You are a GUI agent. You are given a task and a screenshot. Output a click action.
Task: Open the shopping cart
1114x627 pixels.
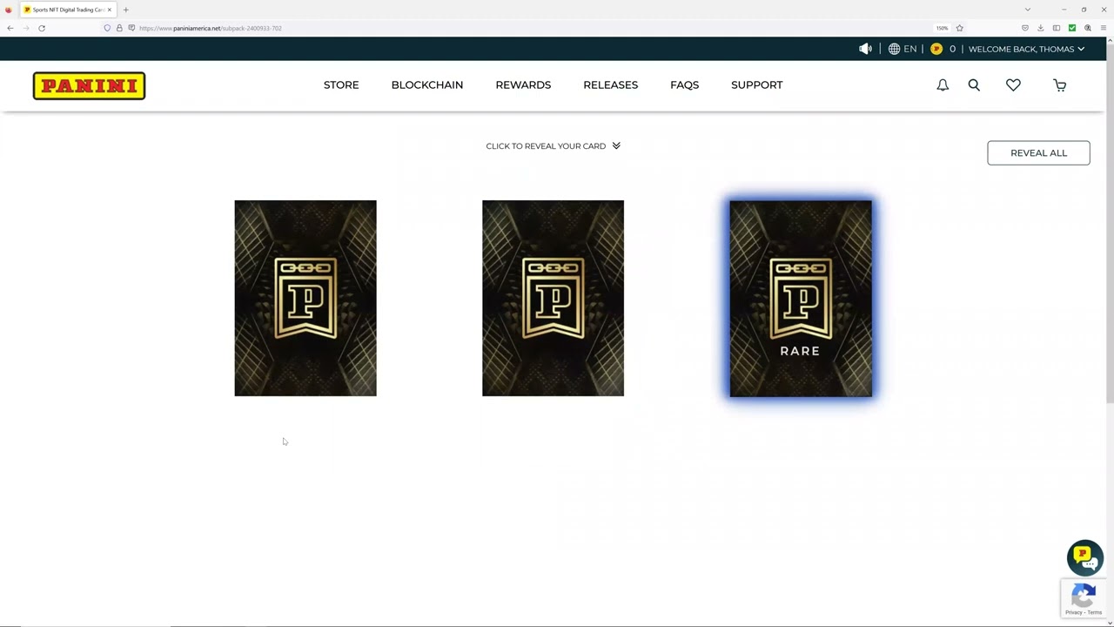point(1059,84)
